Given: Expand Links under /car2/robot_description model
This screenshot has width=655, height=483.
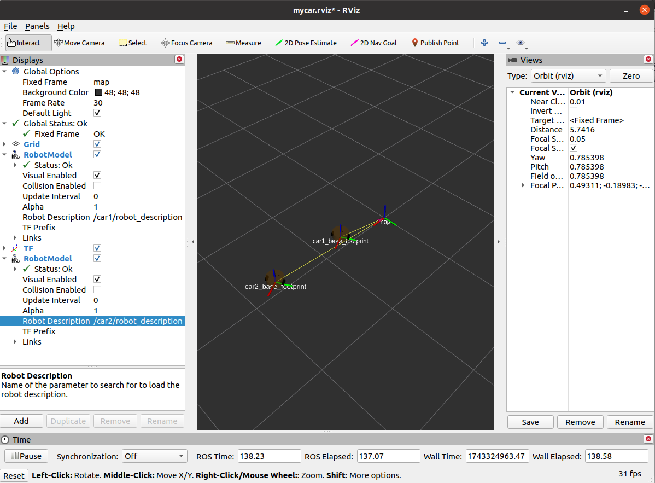Looking at the screenshot, I should (15, 342).
